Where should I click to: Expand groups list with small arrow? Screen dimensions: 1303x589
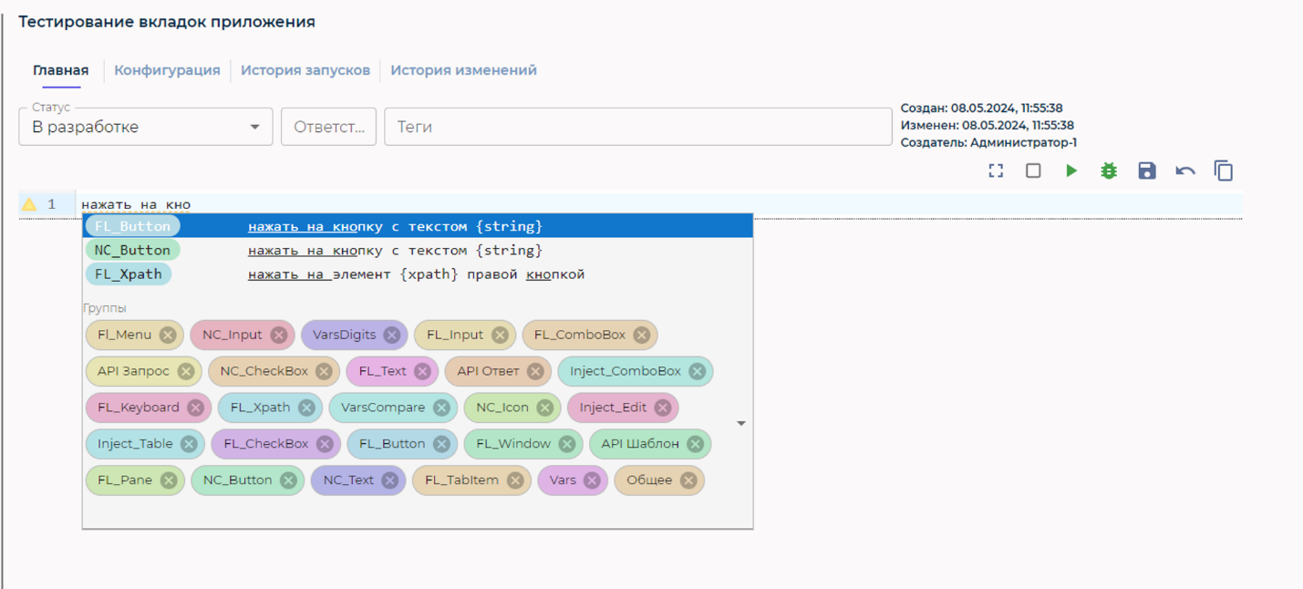point(741,423)
